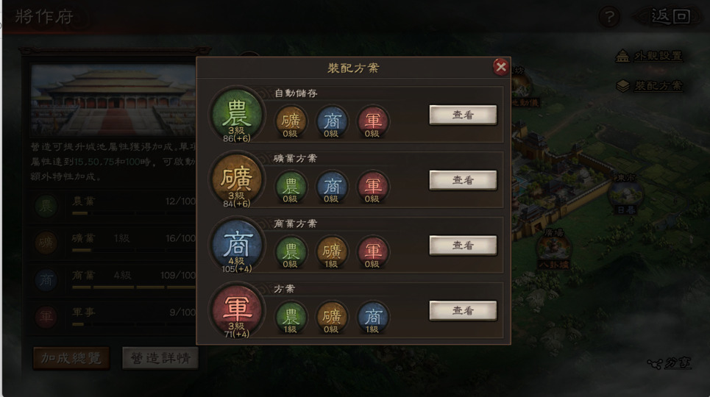The height and width of the screenshot is (397, 710).
Task: View the 礦業方案 scheme with 查看
Action: click(x=463, y=180)
